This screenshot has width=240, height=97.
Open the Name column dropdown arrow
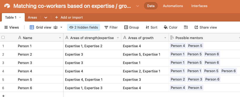(x=60, y=38)
